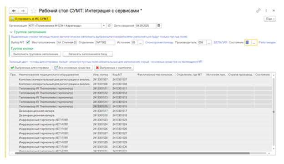Show Выбранные с ошибками filter
Image resolution: width=284 pixels, height=164 pixels.
tap(114, 68)
